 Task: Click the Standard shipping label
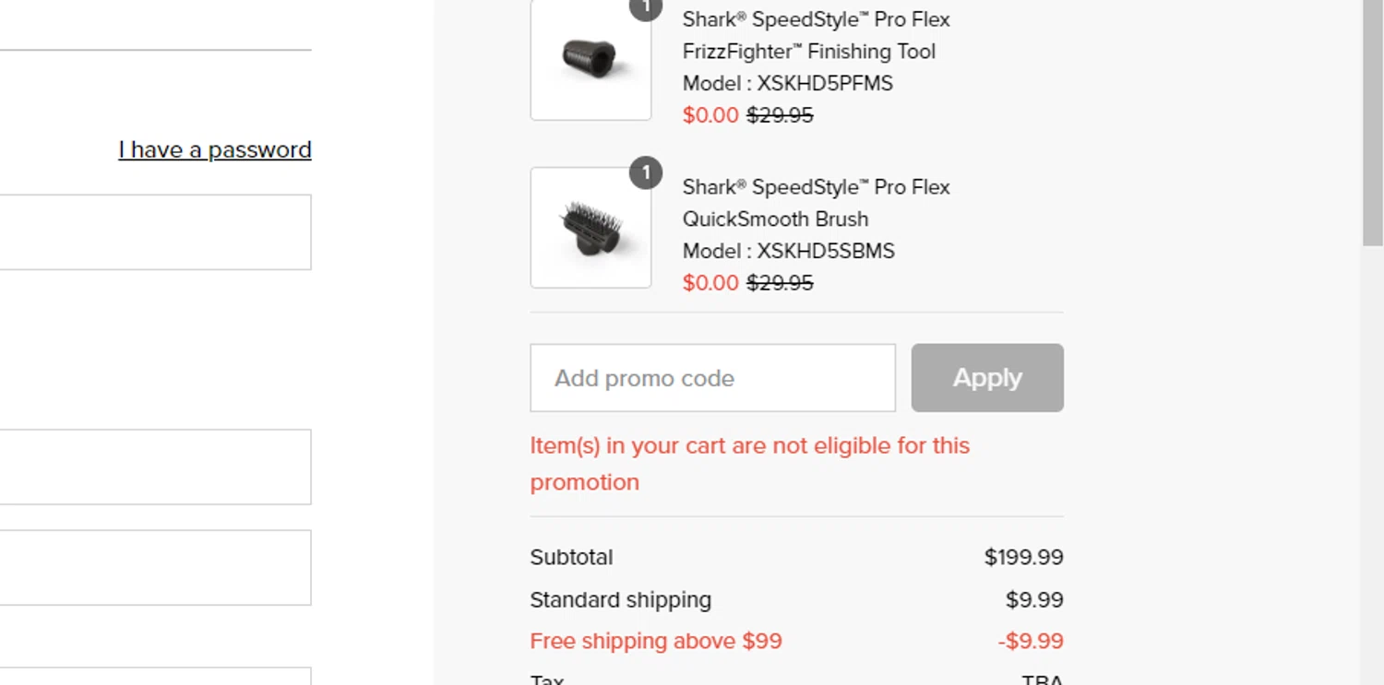(x=620, y=599)
